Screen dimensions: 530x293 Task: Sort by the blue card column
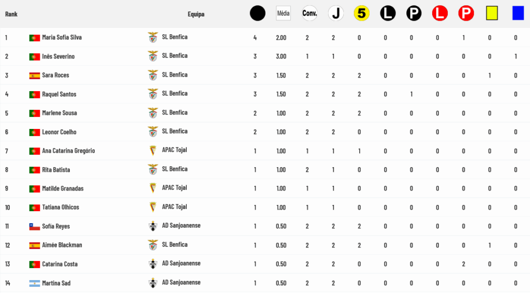coord(518,13)
